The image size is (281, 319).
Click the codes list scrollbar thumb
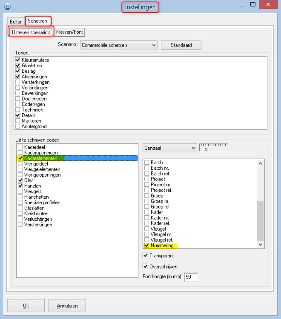pyautogui.click(x=260, y=221)
